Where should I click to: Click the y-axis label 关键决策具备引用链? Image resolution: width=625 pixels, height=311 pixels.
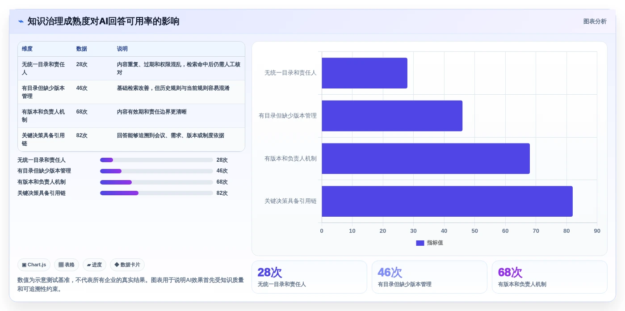pyautogui.click(x=290, y=201)
